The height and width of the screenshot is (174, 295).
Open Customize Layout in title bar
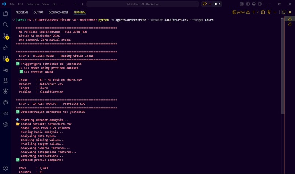[x=242, y=4]
